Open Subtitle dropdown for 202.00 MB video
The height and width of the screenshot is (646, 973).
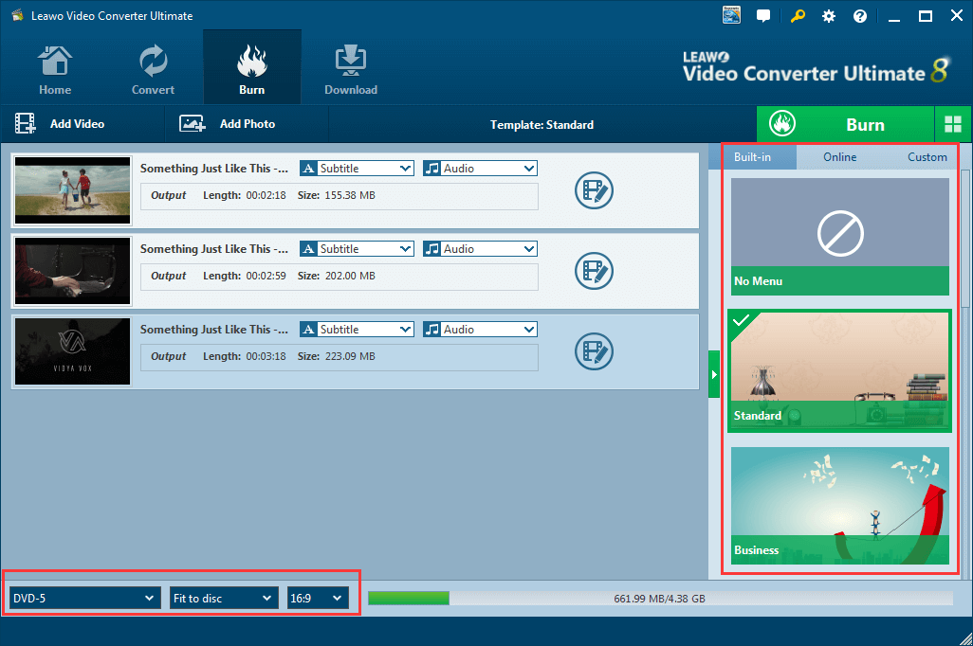[x=357, y=249]
